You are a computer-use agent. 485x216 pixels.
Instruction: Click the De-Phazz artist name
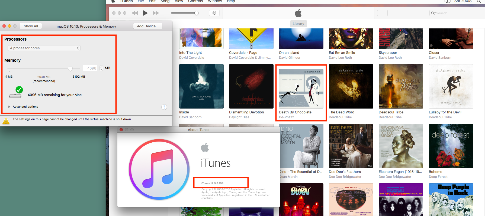(x=286, y=117)
